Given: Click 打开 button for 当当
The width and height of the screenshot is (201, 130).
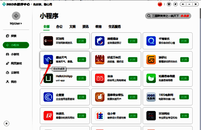Looking at the screenshot, I should pos(133,78).
